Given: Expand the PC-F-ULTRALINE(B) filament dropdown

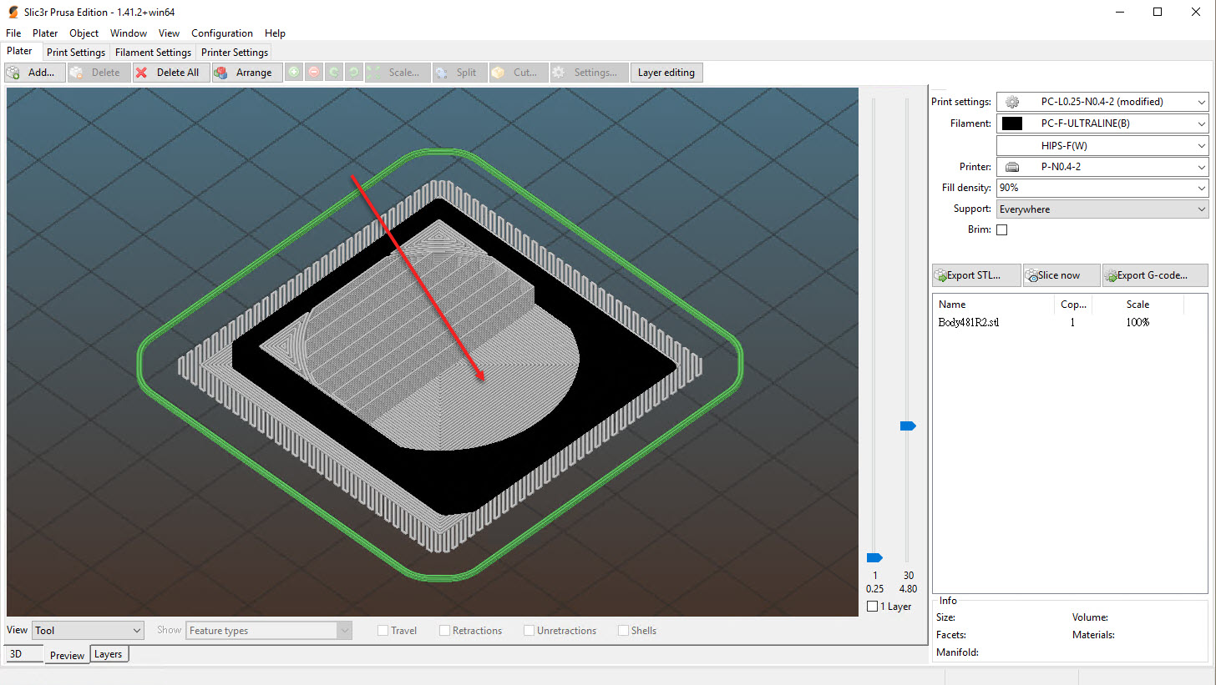Looking at the screenshot, I should click(x=1102, y=123).
